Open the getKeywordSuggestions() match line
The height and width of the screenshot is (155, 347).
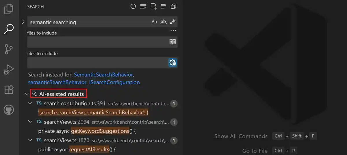pyautogui.click(x=87, y=131)
